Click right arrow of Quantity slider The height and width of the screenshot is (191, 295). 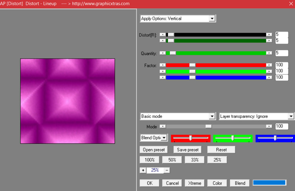pyautogui.click(x=269, y=53)
